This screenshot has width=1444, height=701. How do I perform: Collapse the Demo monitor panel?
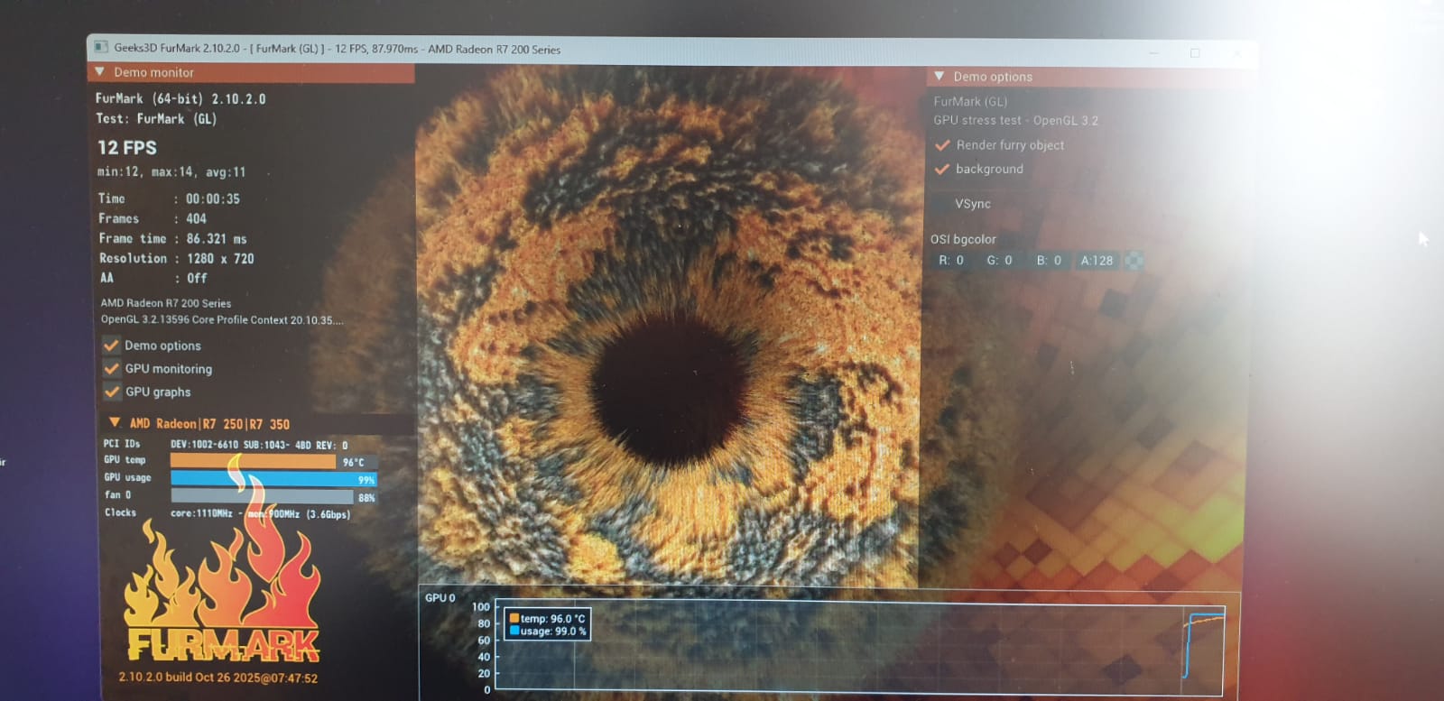click(100, 72)
